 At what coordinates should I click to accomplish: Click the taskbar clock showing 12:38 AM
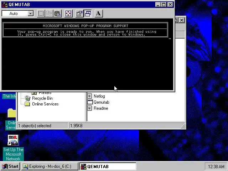click(216, 166)
